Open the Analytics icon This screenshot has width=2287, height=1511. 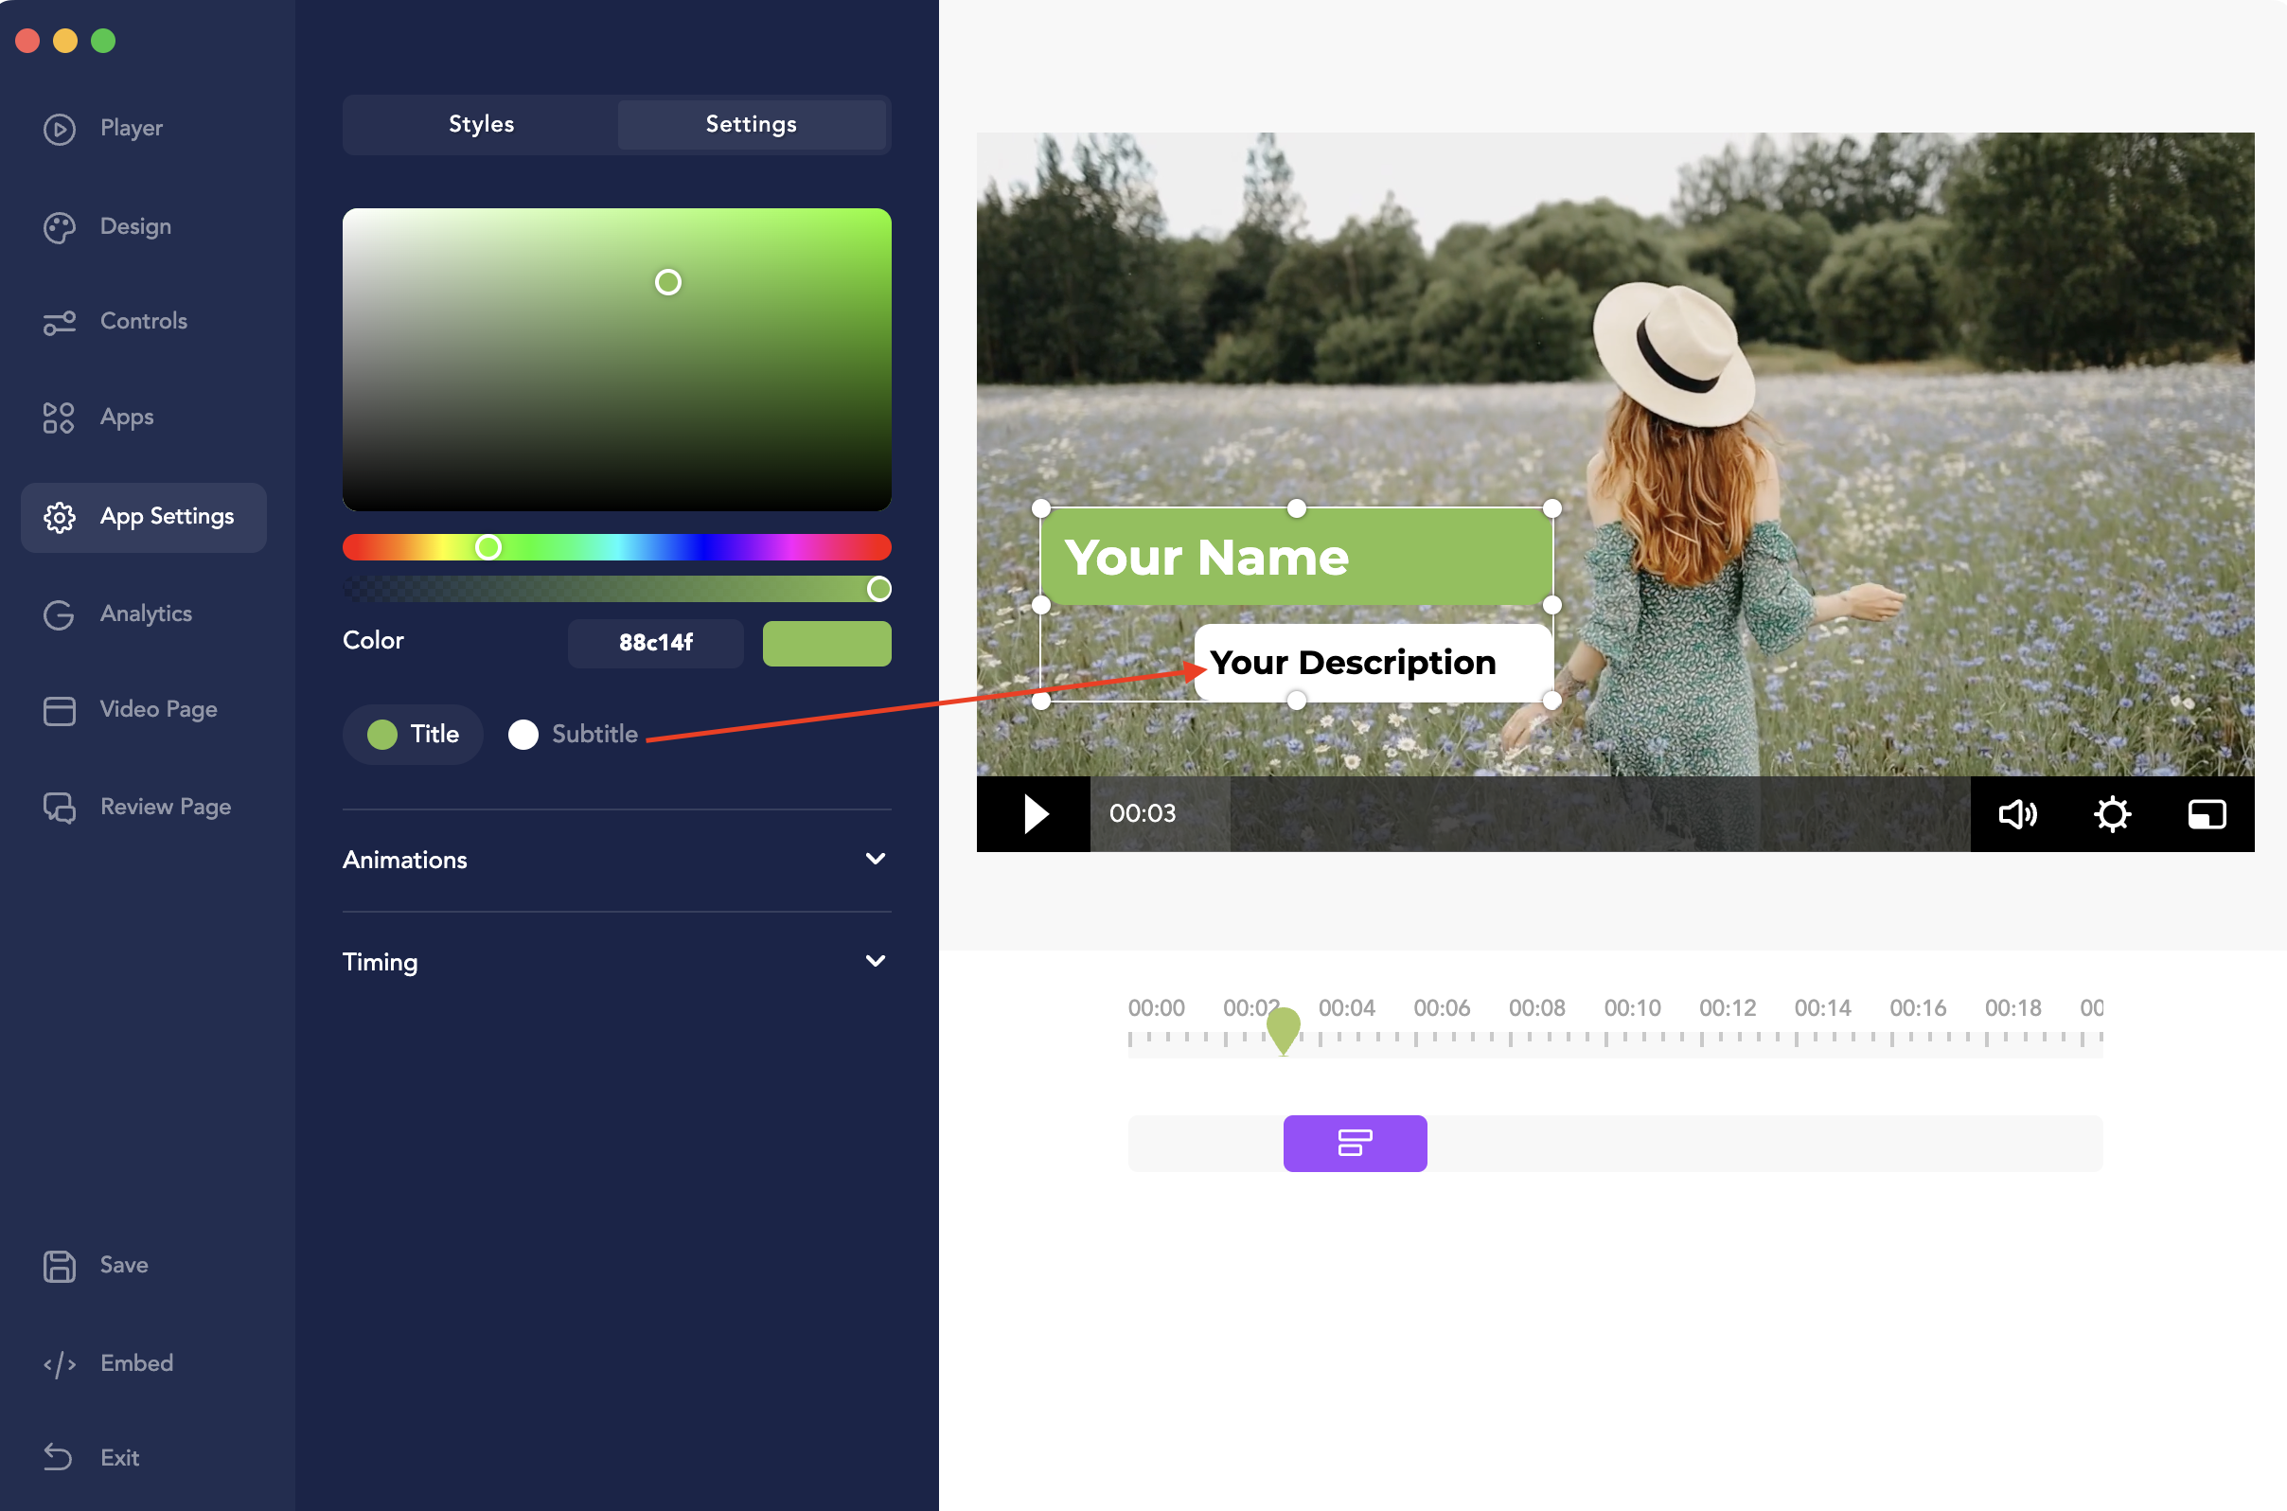(x=59, y=614)
